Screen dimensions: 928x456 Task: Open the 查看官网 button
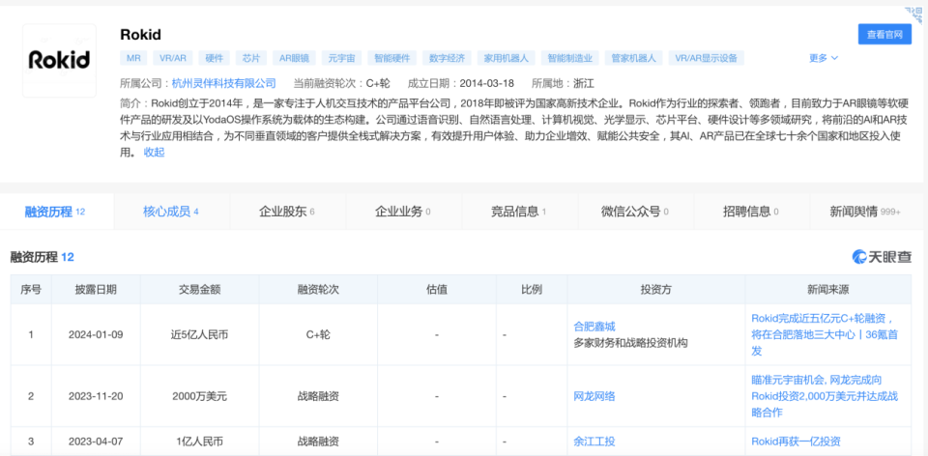(x=884, y=35)
